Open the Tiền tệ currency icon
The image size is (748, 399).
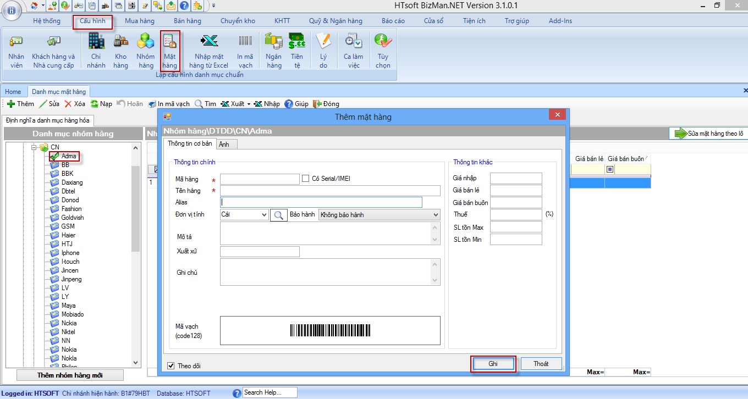tap(297, 51)
